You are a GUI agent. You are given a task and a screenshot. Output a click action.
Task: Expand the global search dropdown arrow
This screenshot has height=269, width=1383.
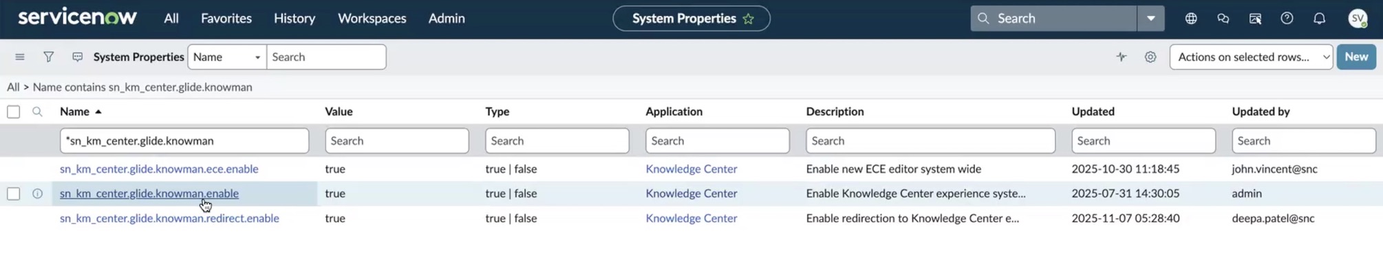click(1150, 19)
